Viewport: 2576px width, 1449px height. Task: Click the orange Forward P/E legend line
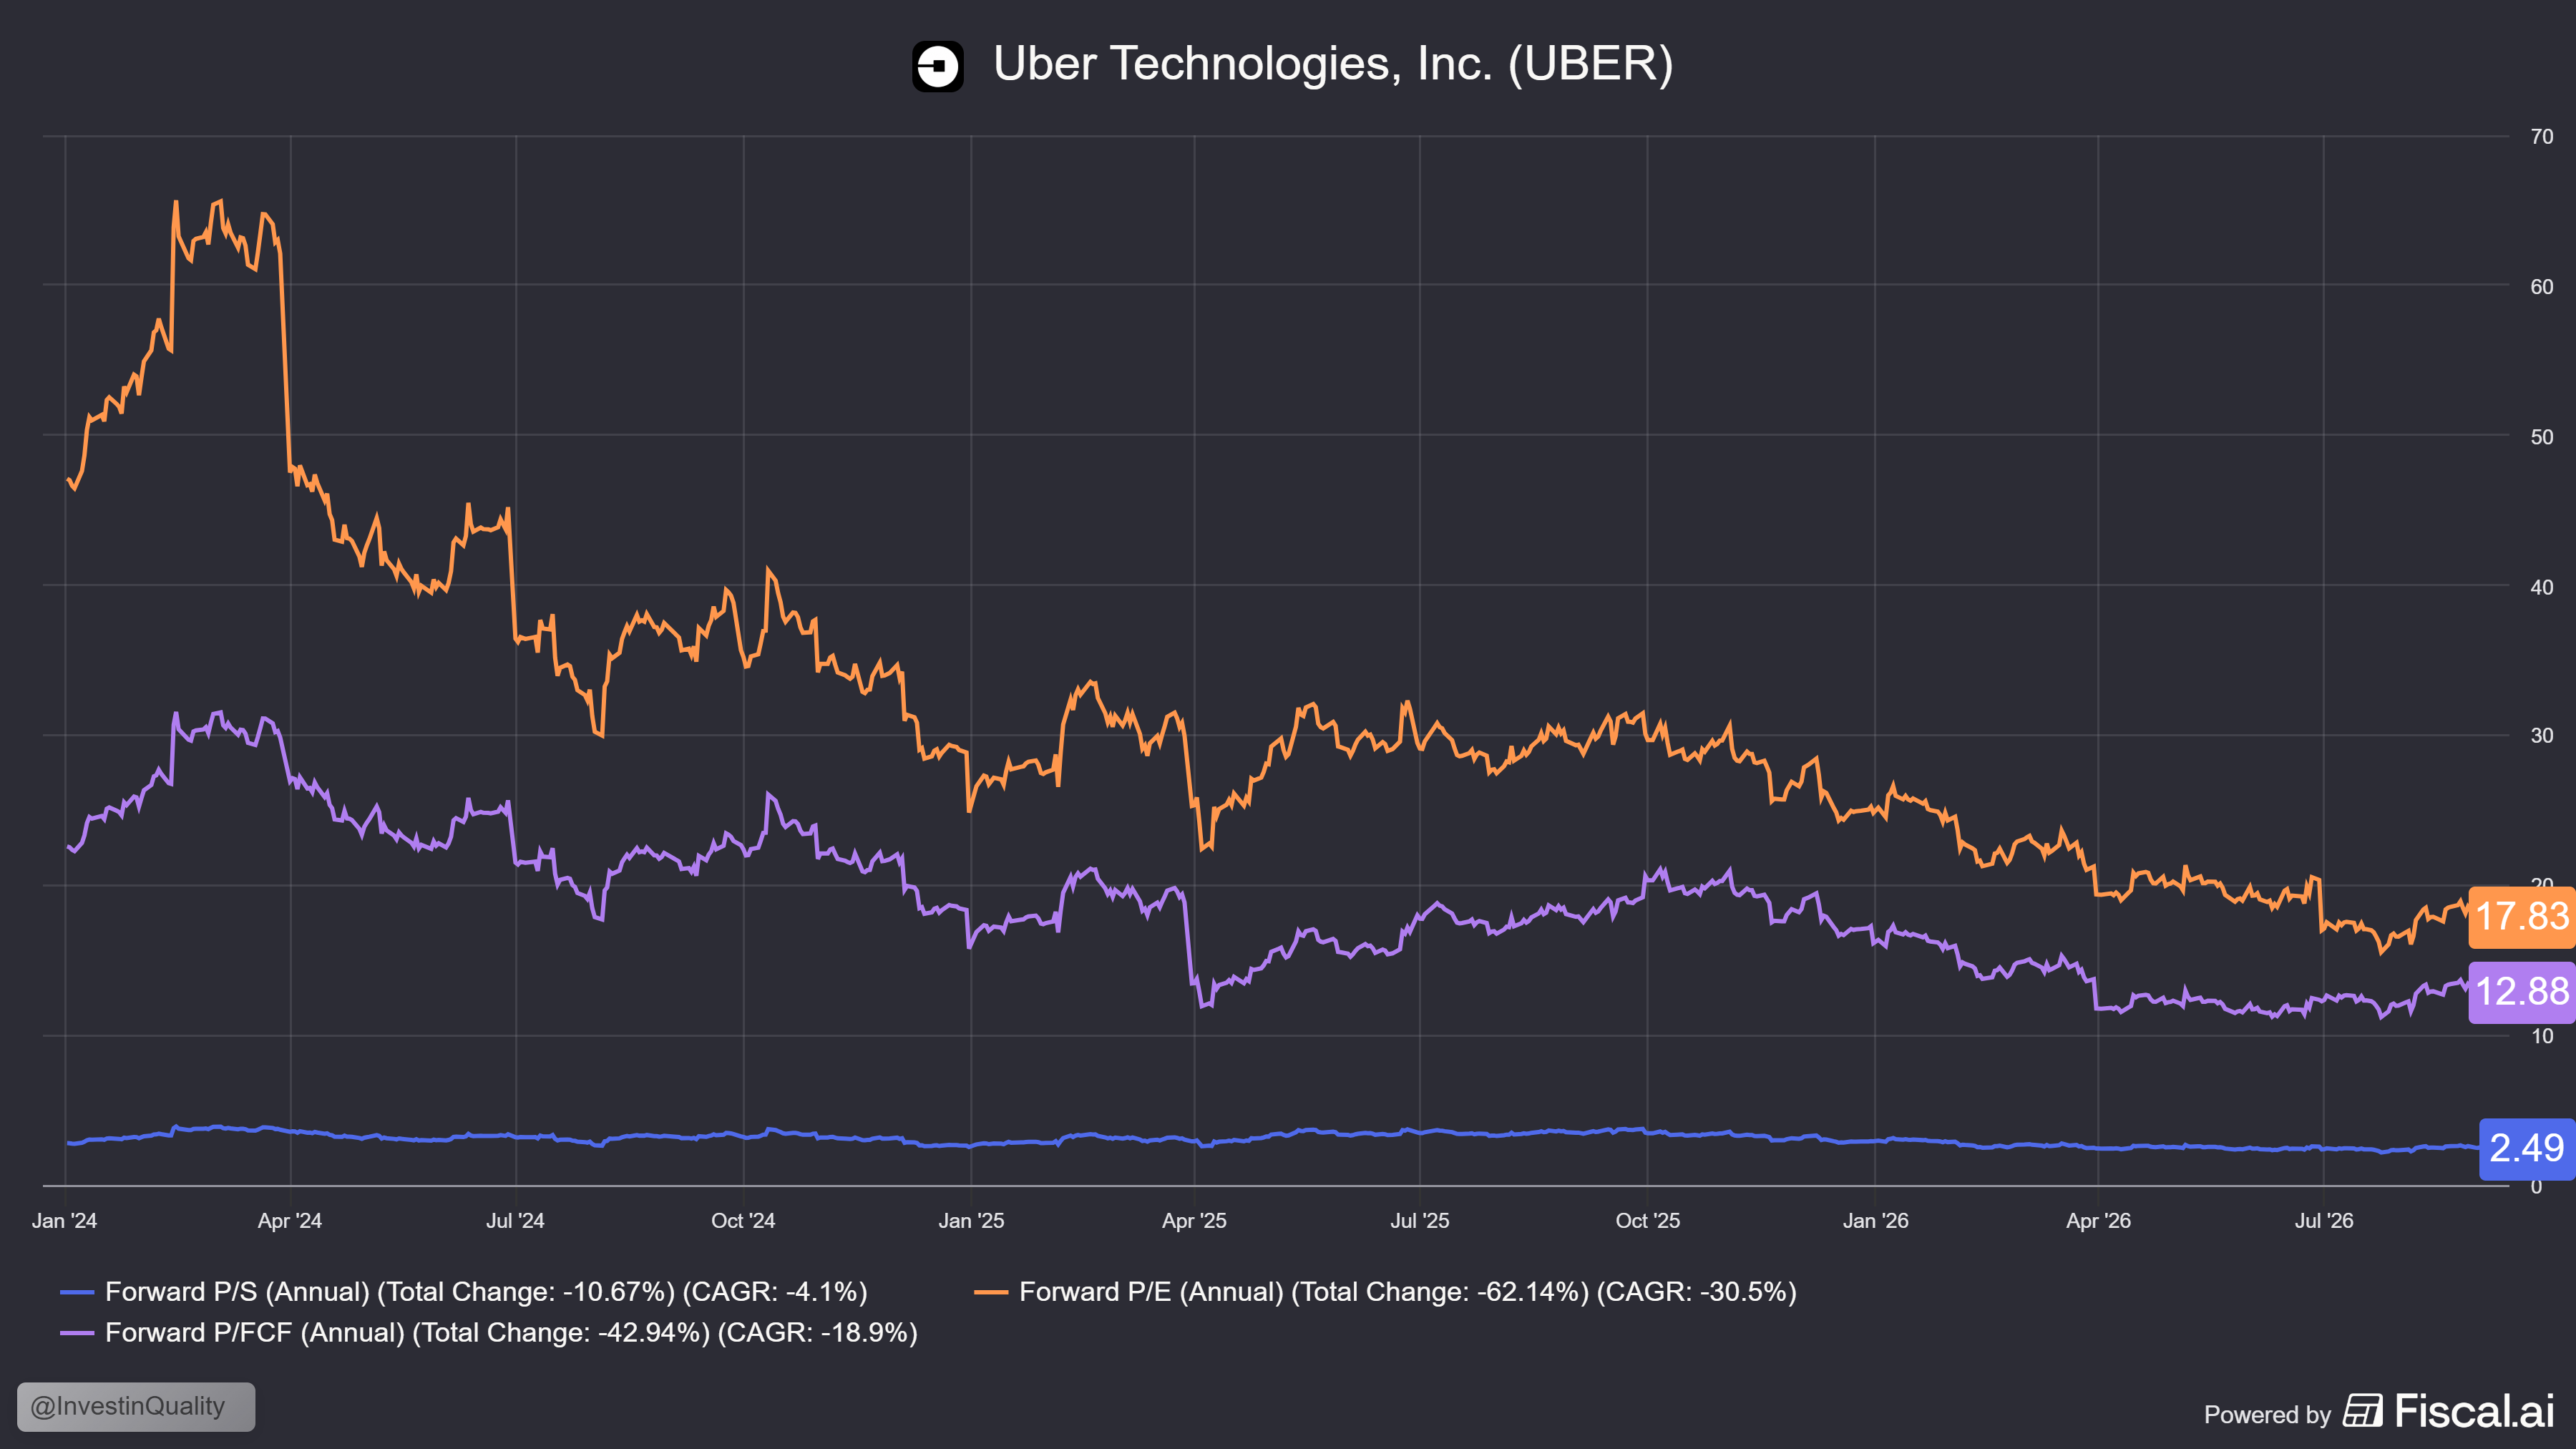point(991,1292)
